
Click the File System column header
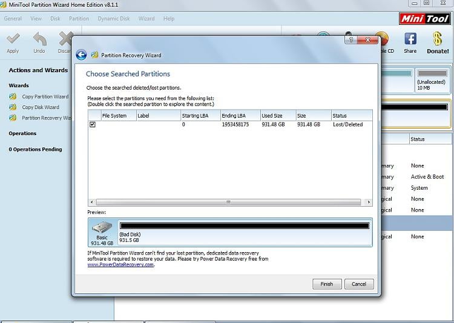(119, 116)
